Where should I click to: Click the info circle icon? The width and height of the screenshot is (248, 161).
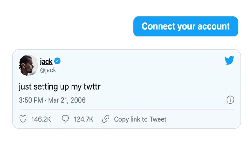tap(230, 100)
